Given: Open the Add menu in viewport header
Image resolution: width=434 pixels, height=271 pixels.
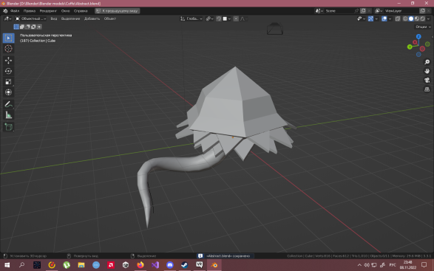Looking at the screenshot, I should [92, 18].
